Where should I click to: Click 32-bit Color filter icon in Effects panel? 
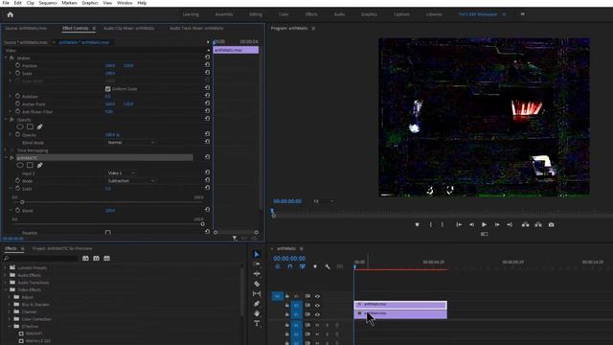tap(96, 258)
